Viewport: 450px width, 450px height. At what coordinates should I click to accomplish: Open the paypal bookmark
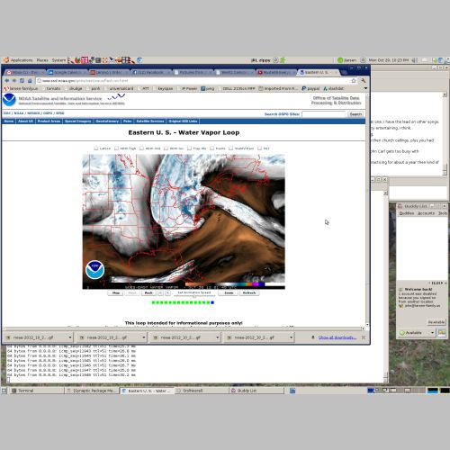[310, 88]
